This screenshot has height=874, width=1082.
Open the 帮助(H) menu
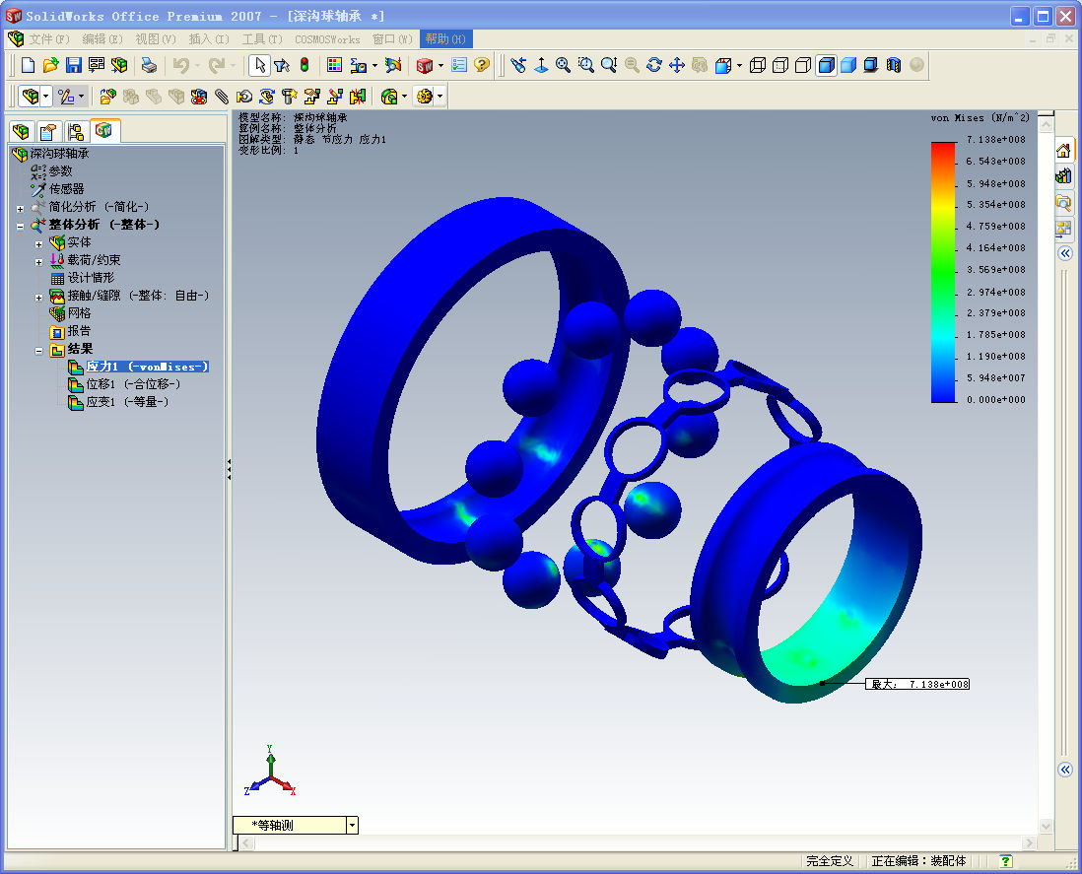click(x=445, y=39)
